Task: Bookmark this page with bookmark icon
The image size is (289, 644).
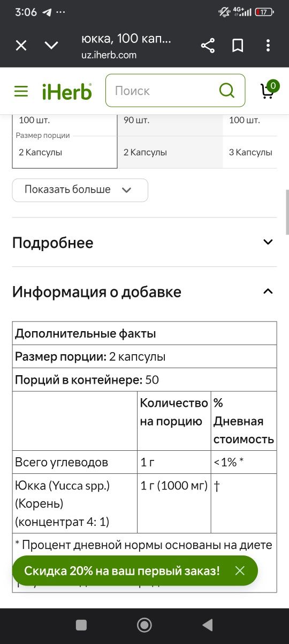Action: click(x=238, y=46)
